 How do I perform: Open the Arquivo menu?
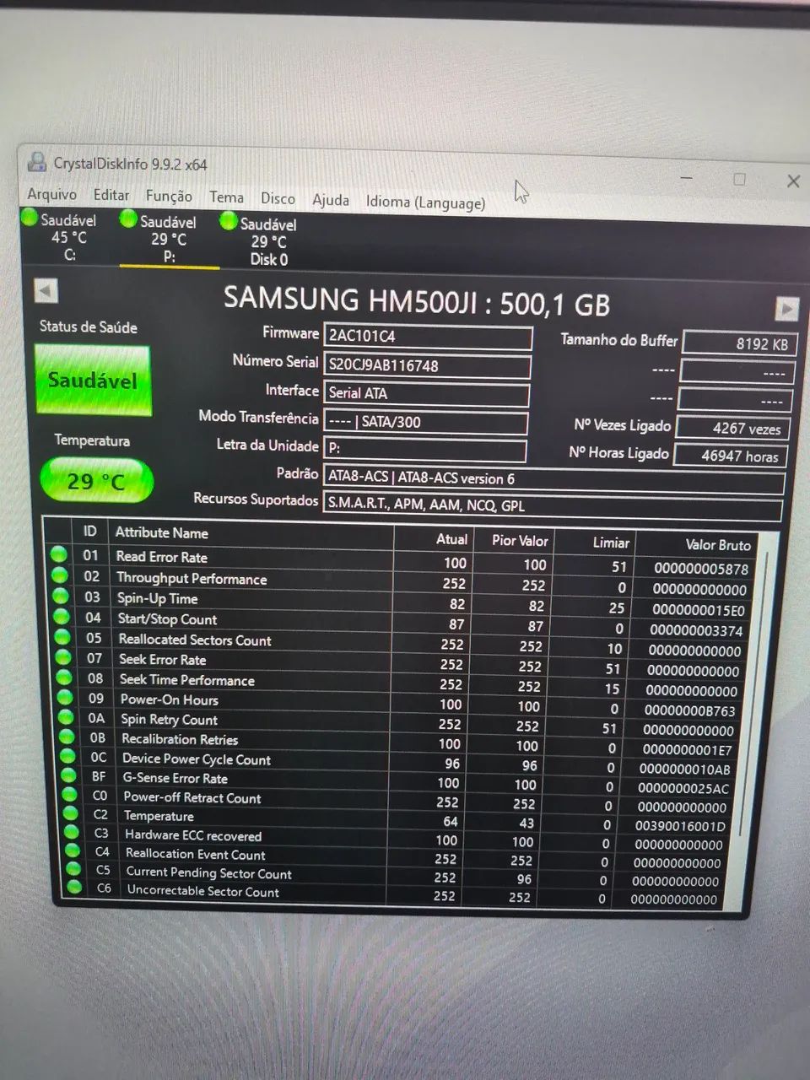pos(51,194)
